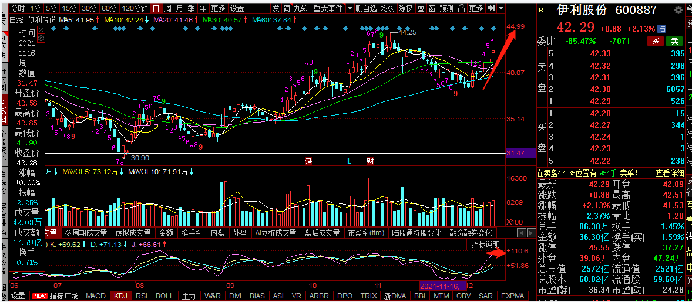Open the 市盈率(ttm) tab
The width and height of the screenshot is (692, 302).
pos(366,232)
